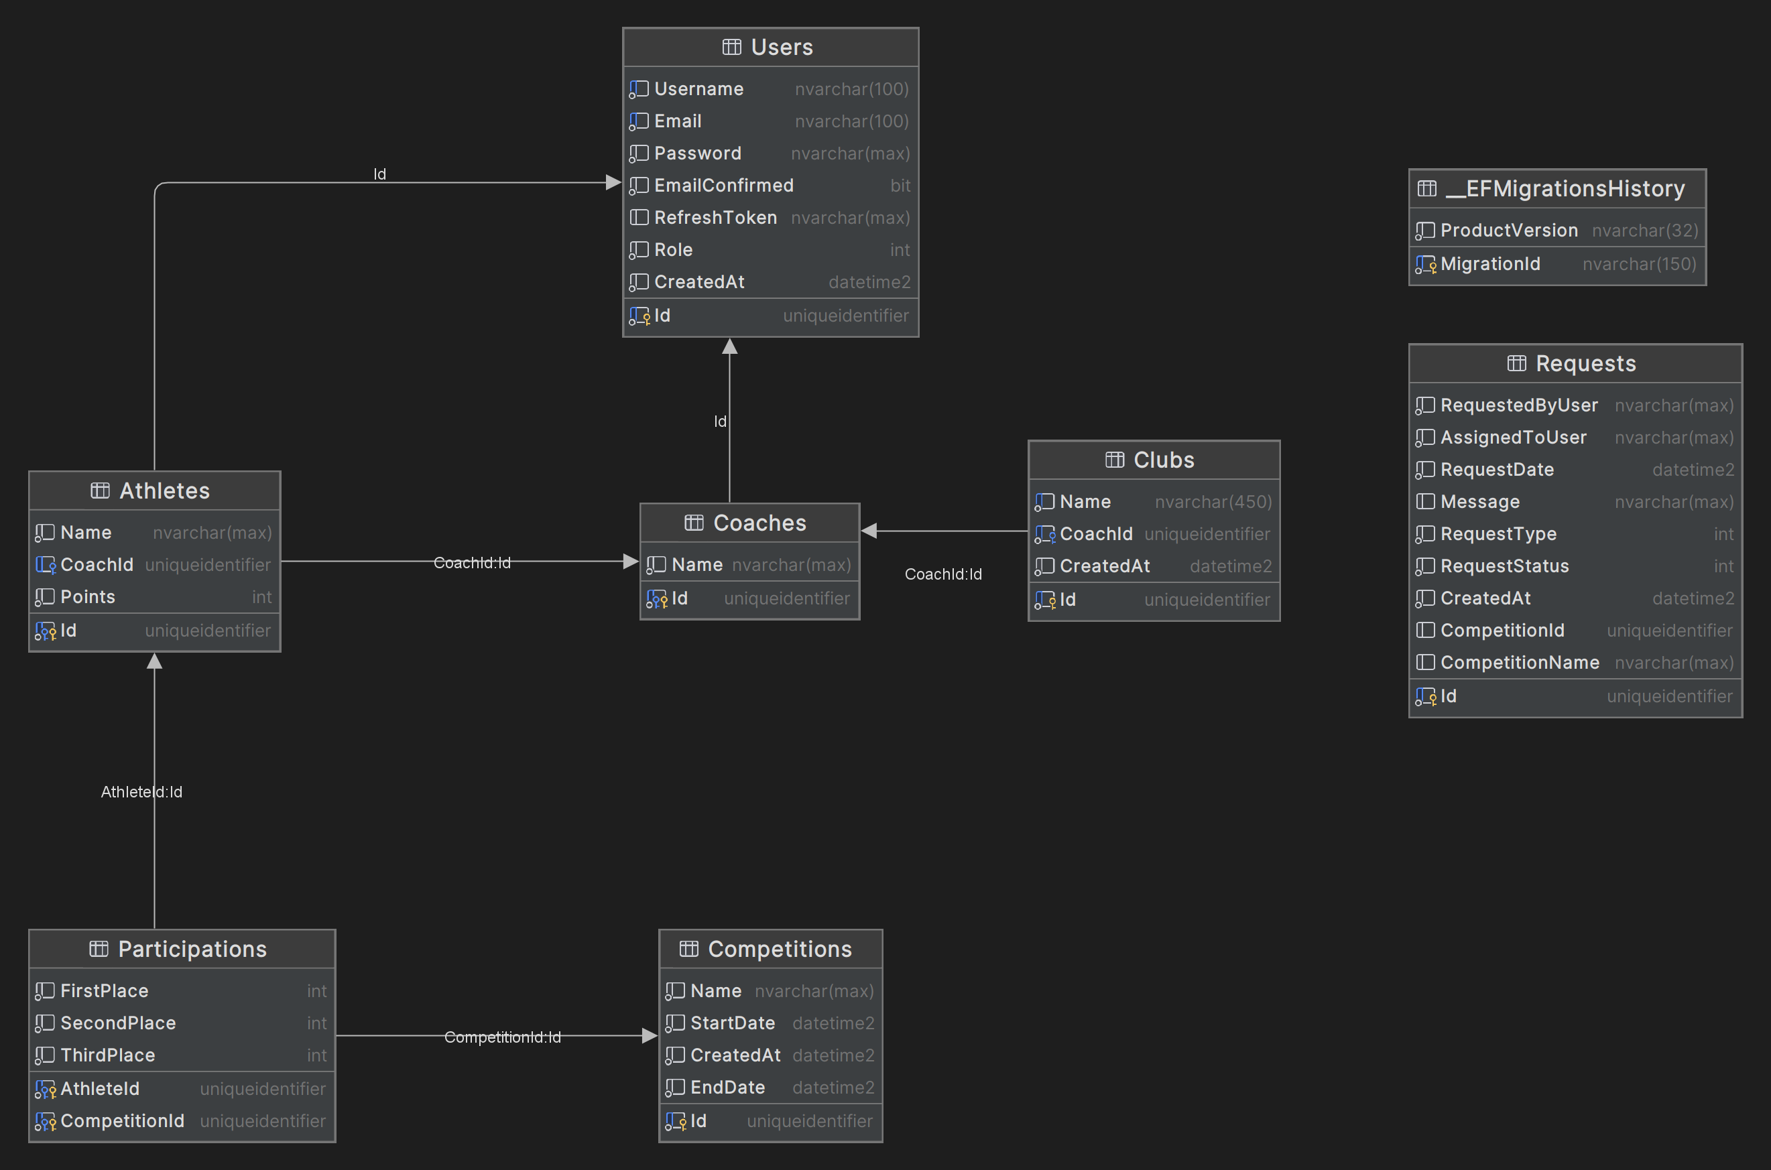The image size is (1771, 1170).
Task: Click the table icon beside Coaches title
Action: click(x=694, y=522)
